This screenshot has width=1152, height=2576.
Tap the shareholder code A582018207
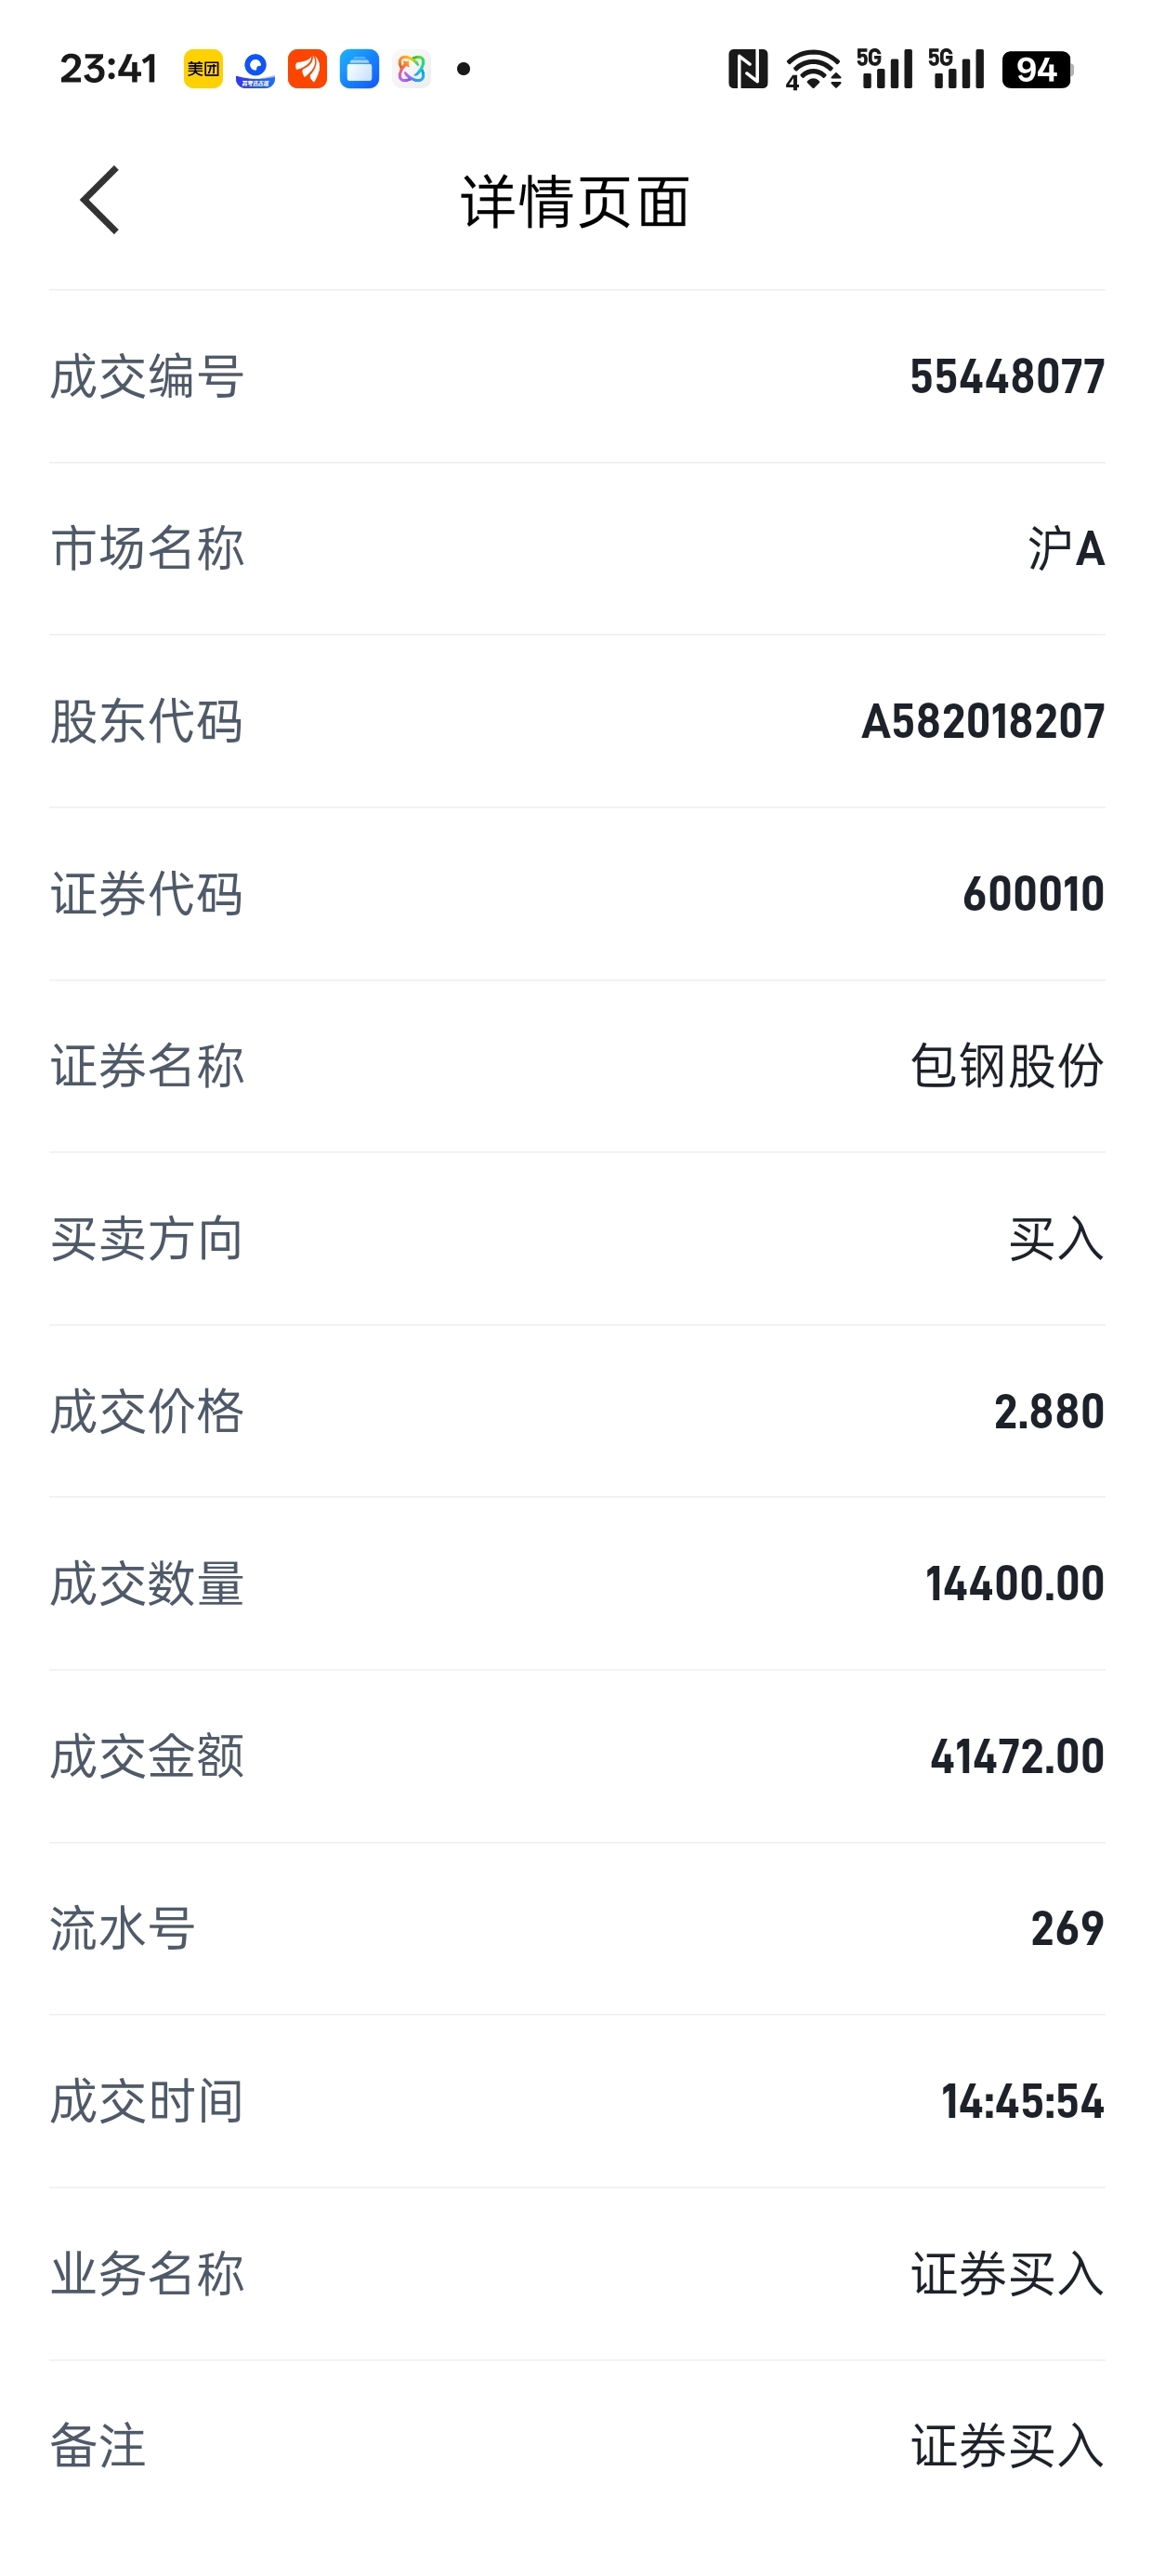point(983,721)
